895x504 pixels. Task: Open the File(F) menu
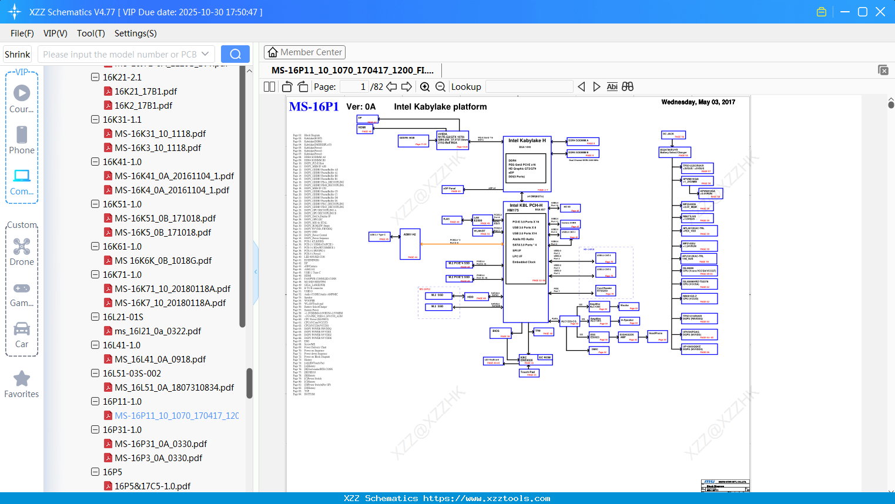[22, 33]
